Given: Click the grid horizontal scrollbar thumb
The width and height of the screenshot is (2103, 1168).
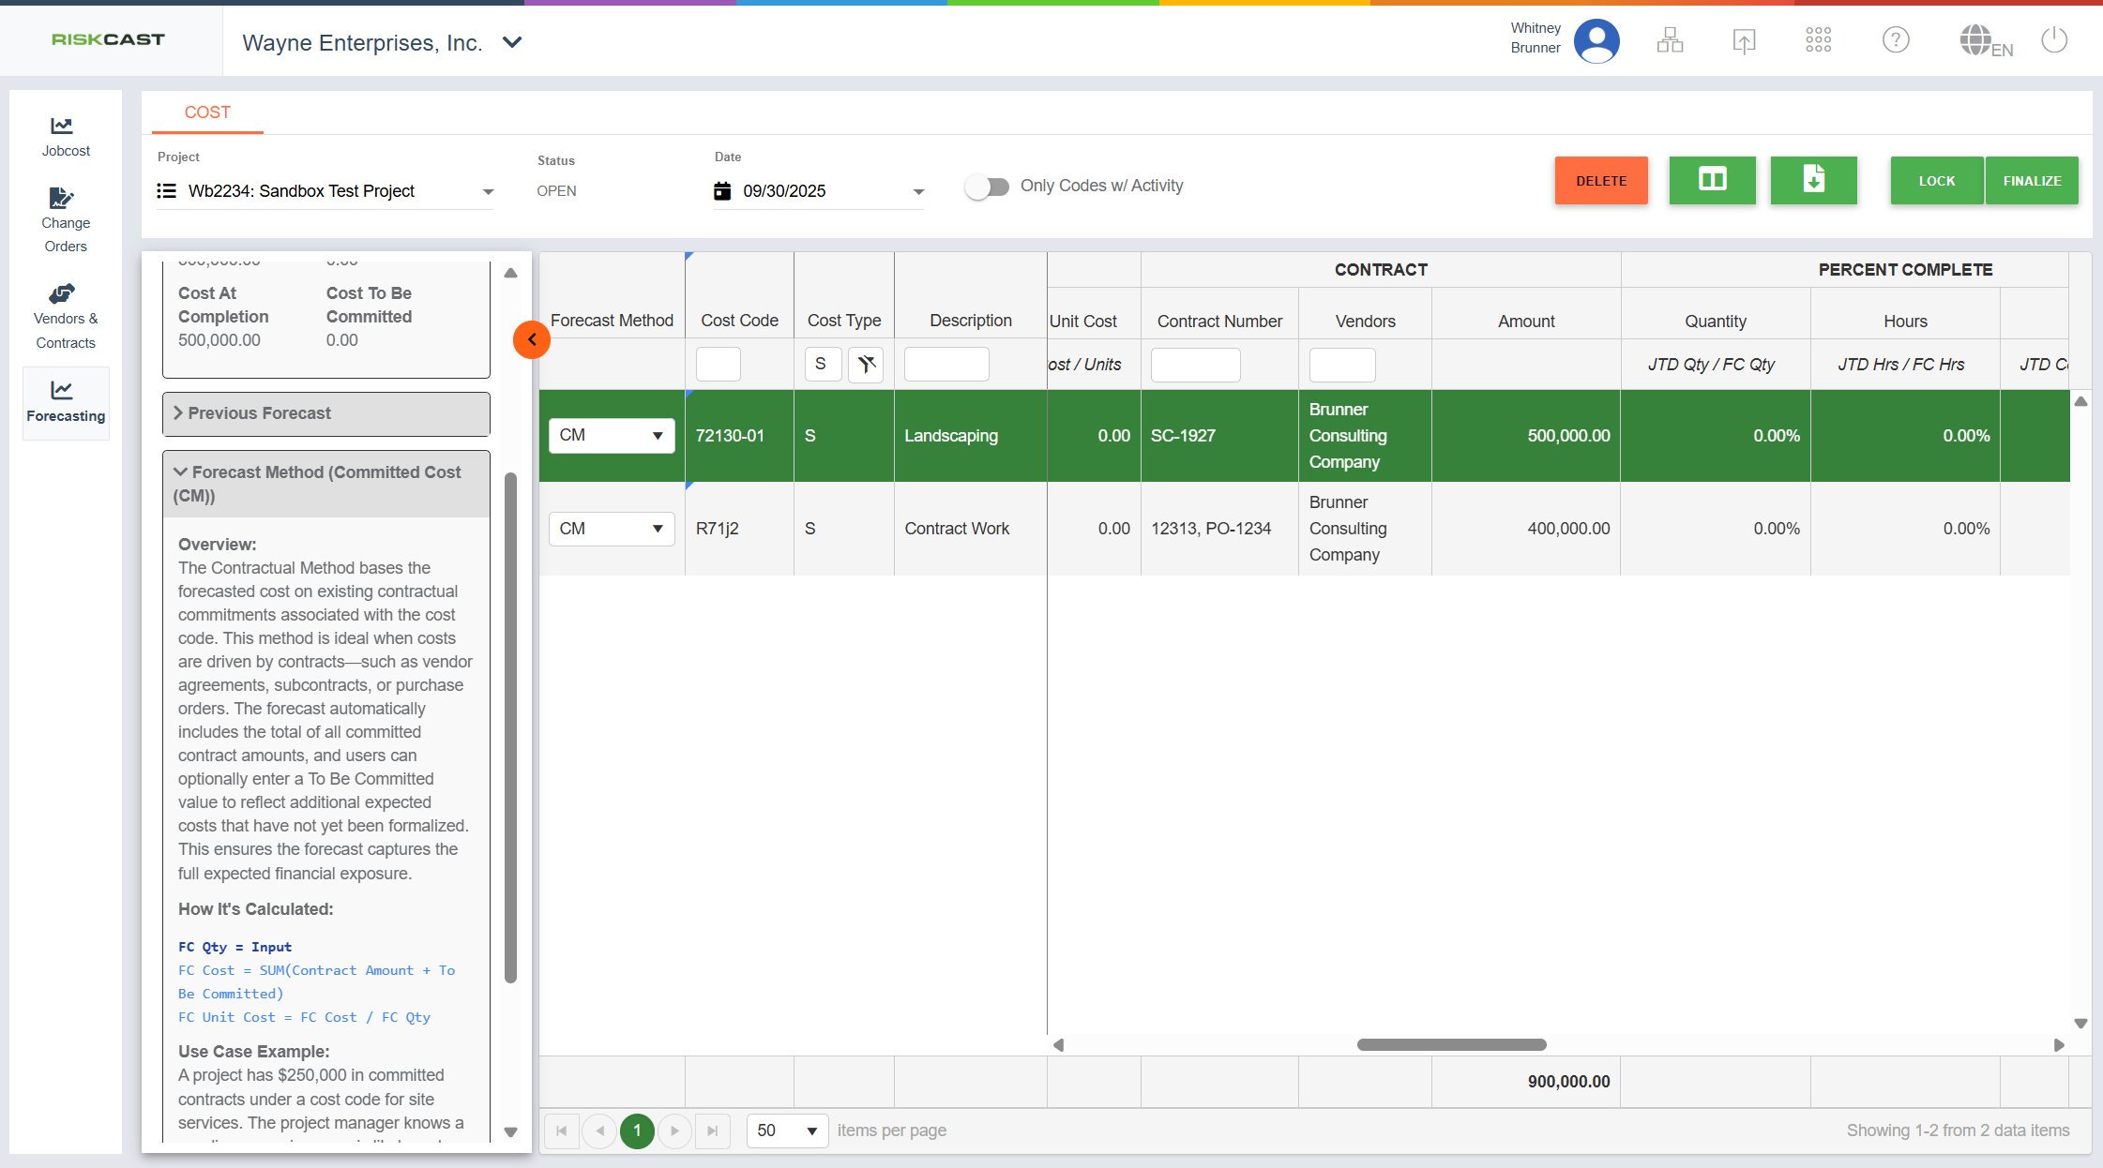Looking at the screenshot, I should click(1451, 1044).
